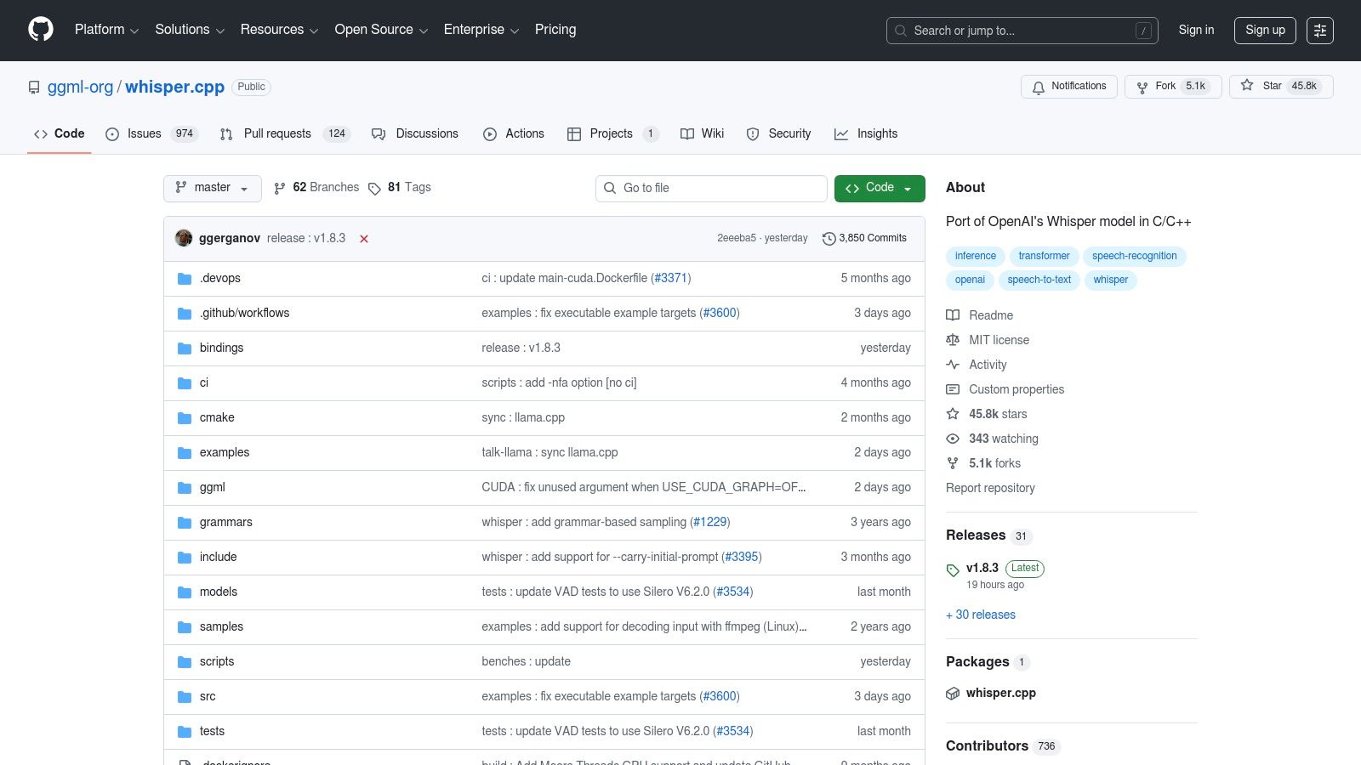Click the Go to file search field
The image size is (1361, 765).
[711, 188]
